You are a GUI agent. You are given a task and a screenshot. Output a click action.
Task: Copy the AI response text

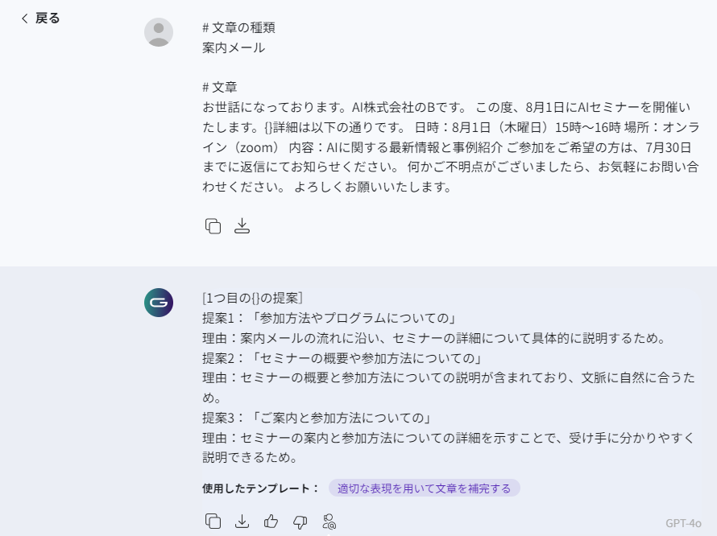point(213,522)
